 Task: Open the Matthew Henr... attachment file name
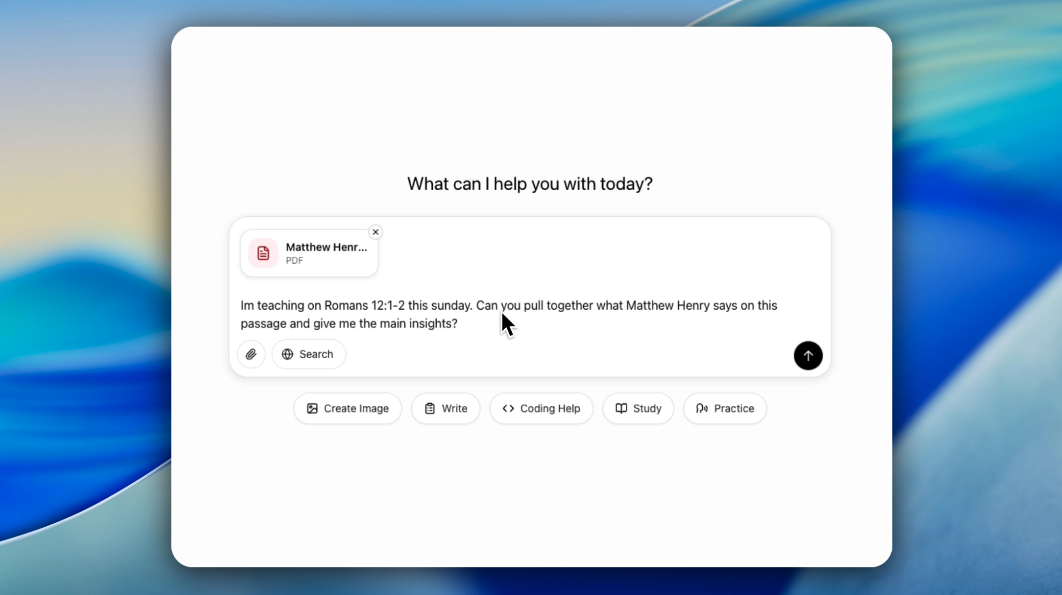pyautogui.click(x=326, y=247)
